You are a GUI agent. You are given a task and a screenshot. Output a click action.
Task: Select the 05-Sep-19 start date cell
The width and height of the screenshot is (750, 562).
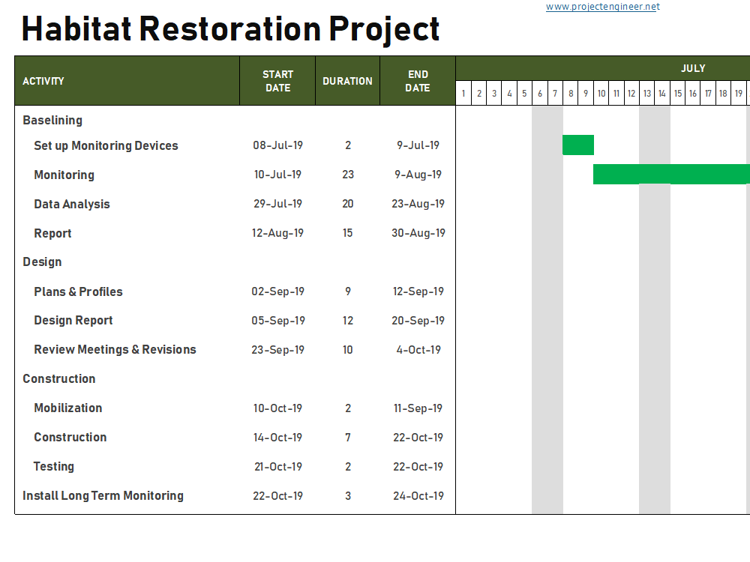[x=278, y=320]
